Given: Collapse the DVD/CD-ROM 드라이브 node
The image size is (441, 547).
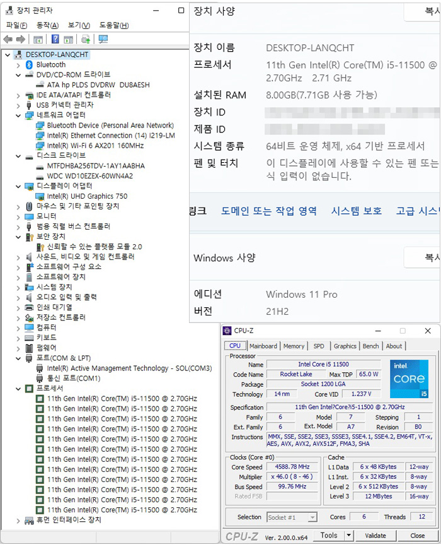Looking at the screenshot, I should [18, 75].
